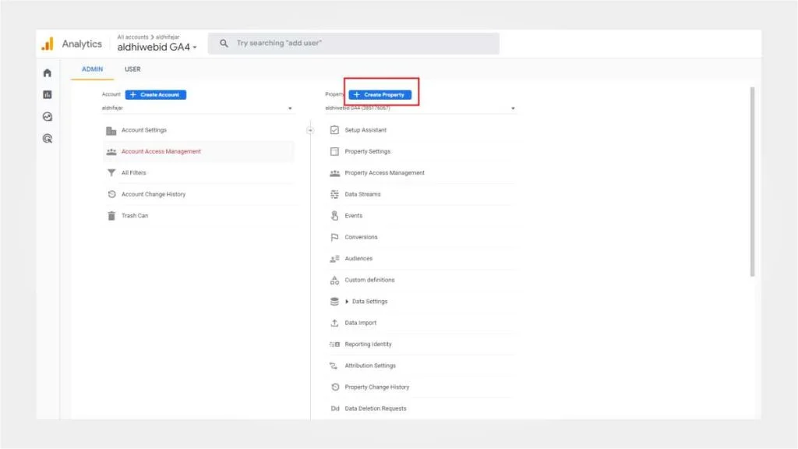Click the Data Import upload icon
This screenshot has height=449, width=798.
tap(334, 323)
